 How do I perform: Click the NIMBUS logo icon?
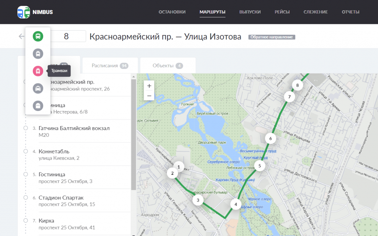pyautogui.click(x=24, y=12)
